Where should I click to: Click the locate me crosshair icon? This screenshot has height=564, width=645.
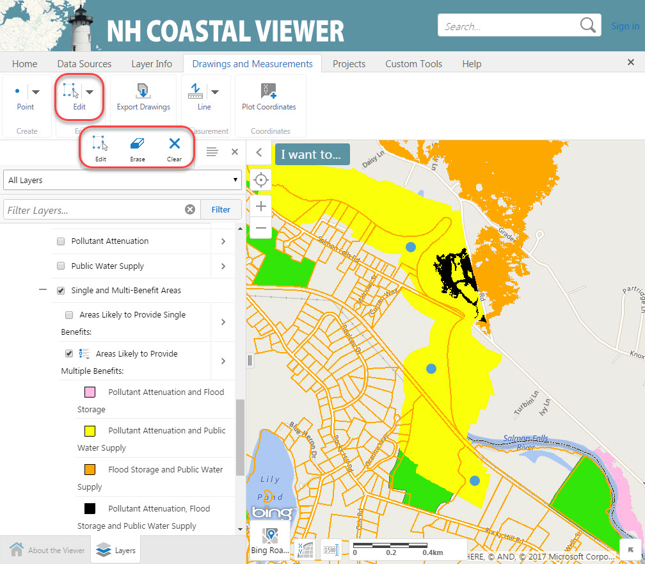click(261, 180)
